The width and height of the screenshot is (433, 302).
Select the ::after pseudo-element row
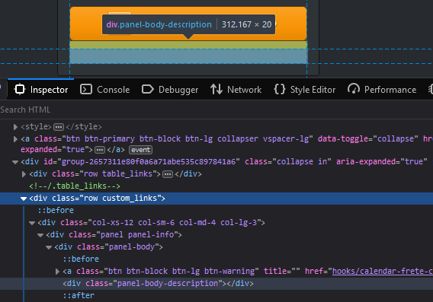tap(79, 295)
